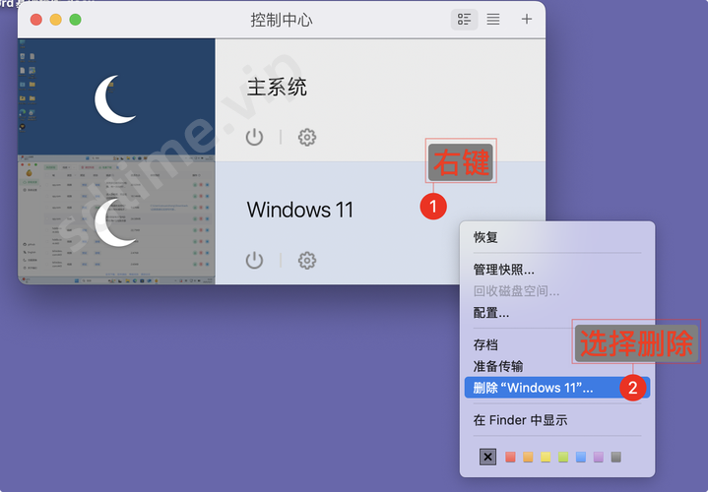Screen dimensions: 708x492
Task: Switch to expanded detail view icon
Action: tap(464, 19)
